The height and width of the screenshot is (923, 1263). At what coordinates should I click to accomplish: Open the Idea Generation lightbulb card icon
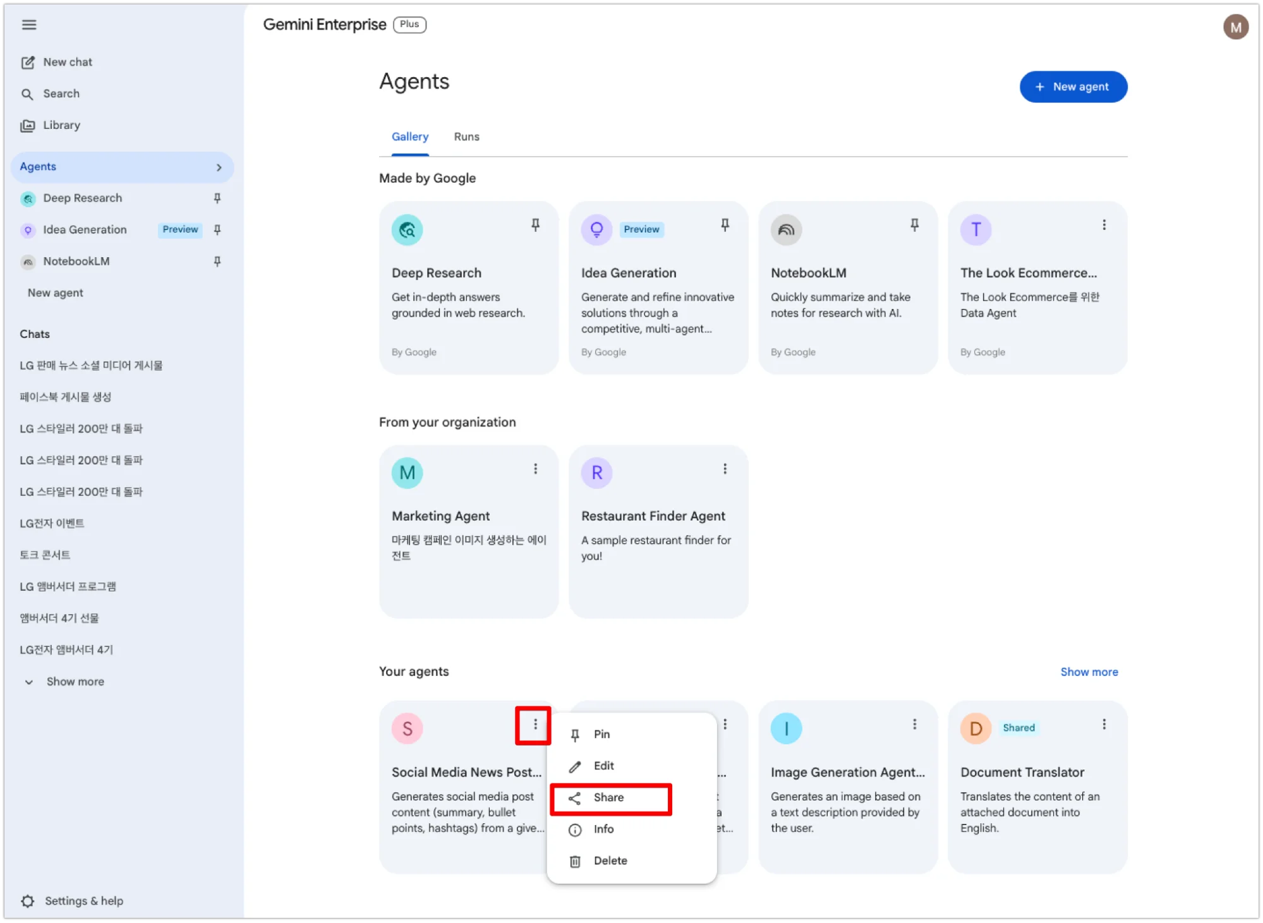596,230
